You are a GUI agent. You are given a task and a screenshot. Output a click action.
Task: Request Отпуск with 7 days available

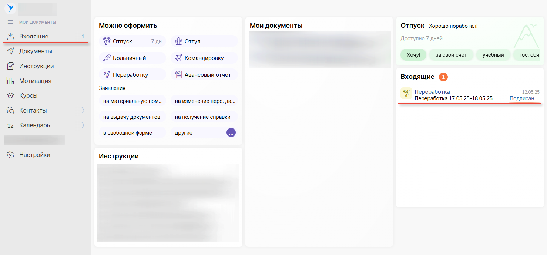[132, 41]
